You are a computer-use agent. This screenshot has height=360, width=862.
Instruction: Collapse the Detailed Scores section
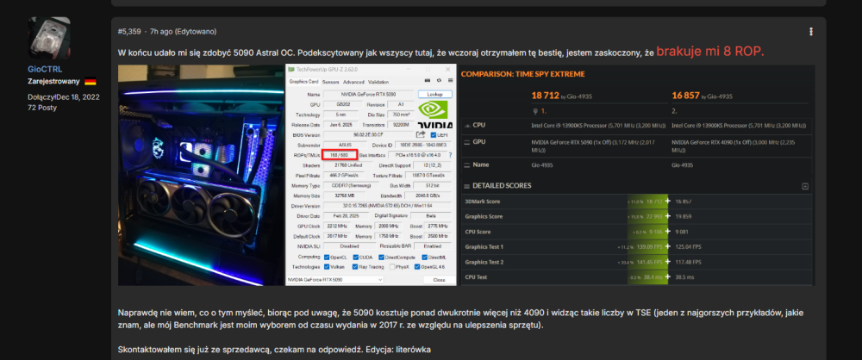coord(805,186)
